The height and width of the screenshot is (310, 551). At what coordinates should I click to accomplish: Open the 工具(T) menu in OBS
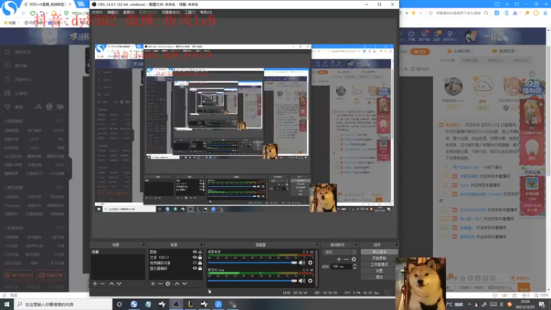click(x=190, y=12)
